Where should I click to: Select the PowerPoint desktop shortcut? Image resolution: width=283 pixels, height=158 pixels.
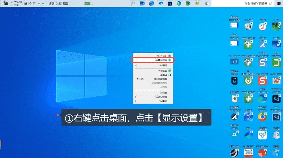(262, 153)
